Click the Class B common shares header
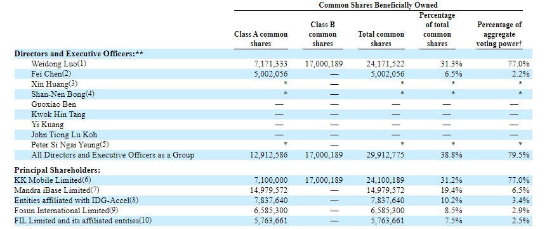Screen dimensions: 547x229 (323, 34)
